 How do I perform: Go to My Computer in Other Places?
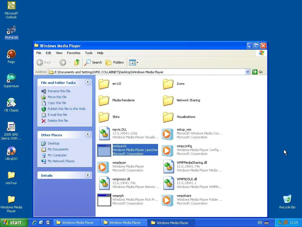pos(57,155)
